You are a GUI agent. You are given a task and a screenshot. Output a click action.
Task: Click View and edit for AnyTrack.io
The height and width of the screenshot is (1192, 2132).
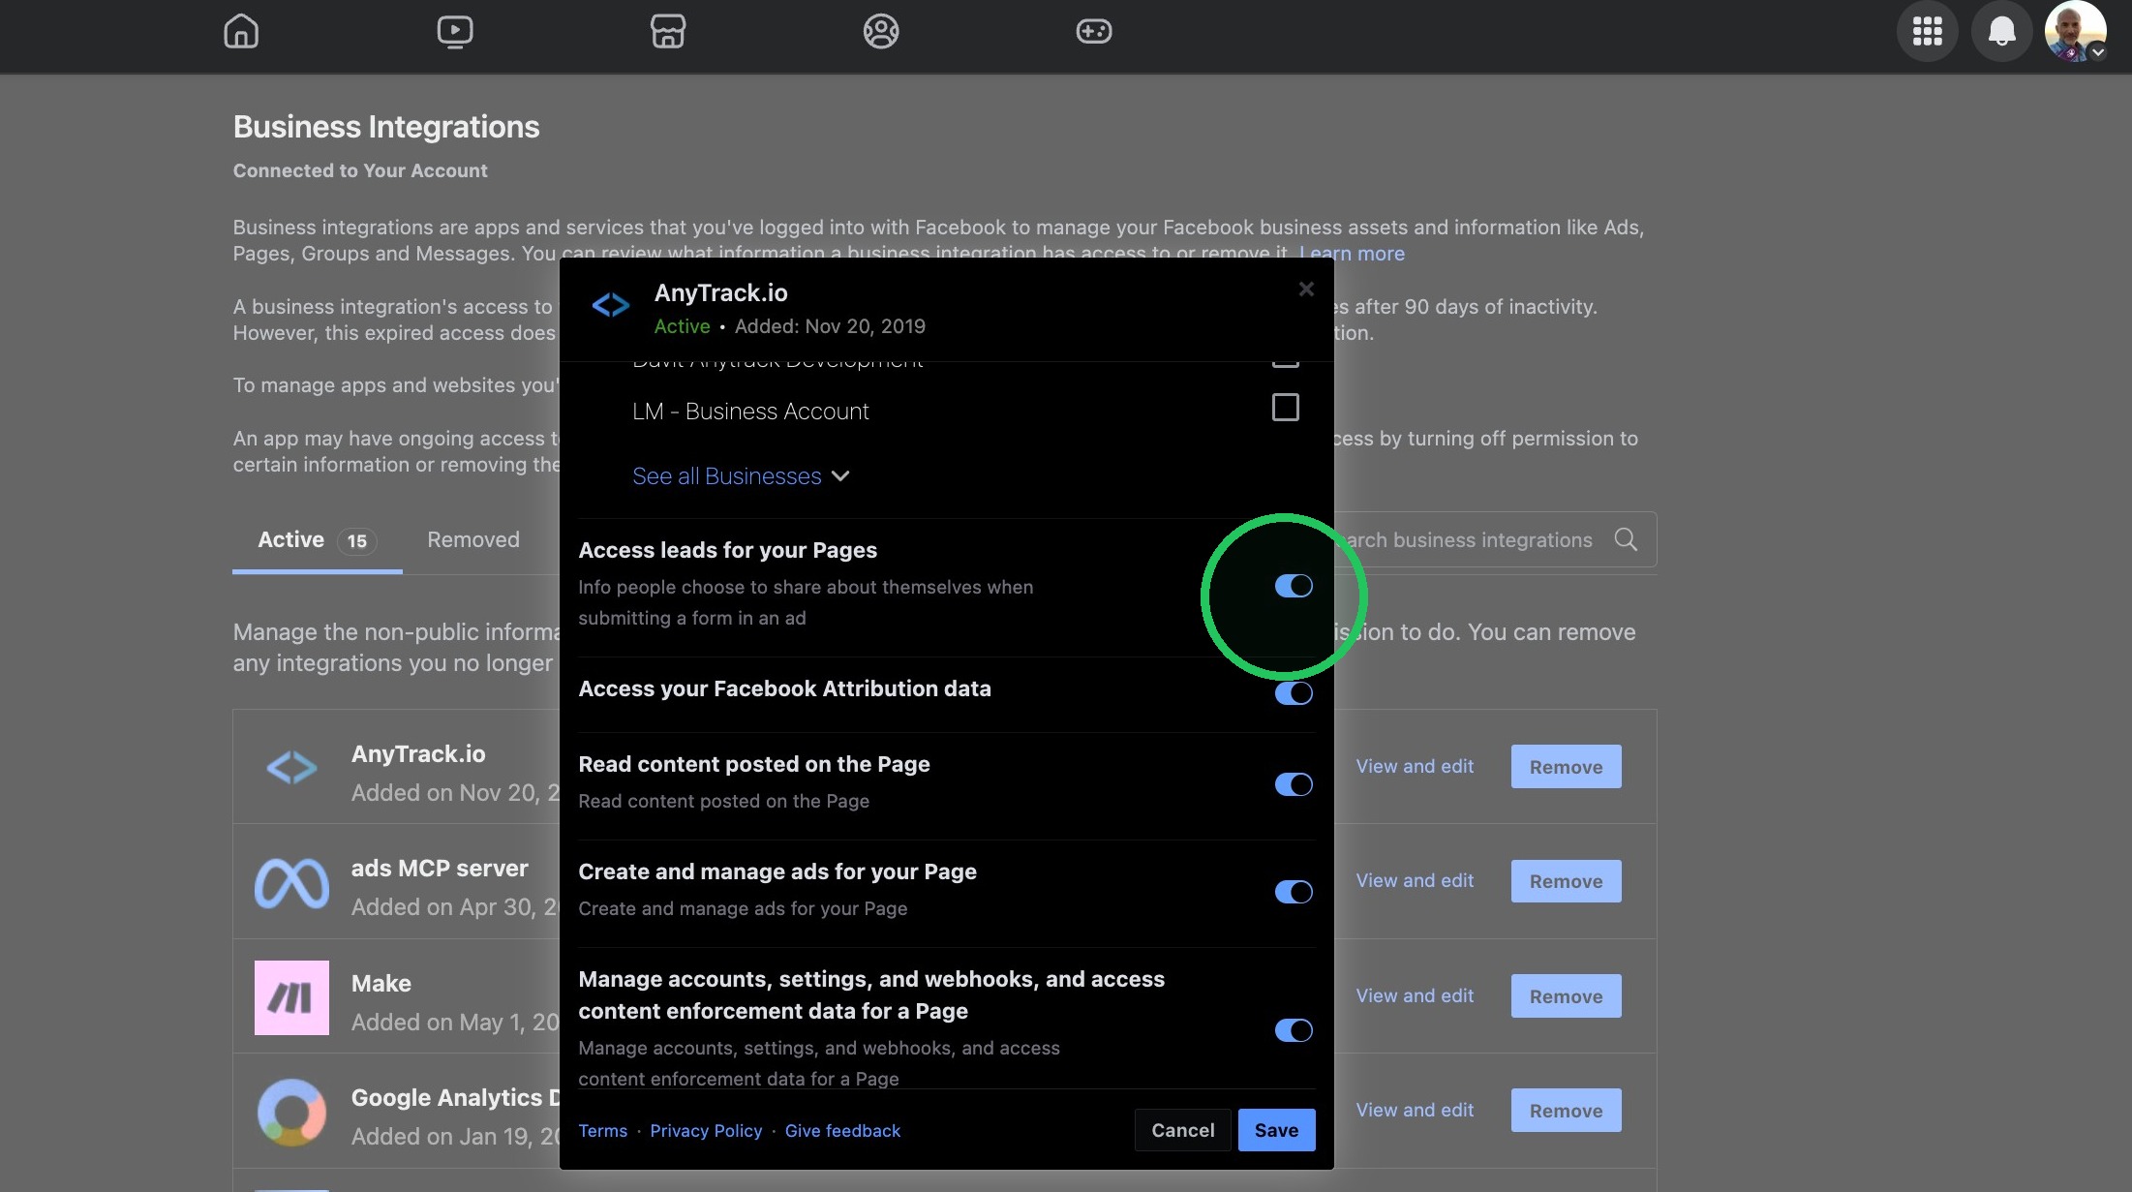click(1415, 766)
